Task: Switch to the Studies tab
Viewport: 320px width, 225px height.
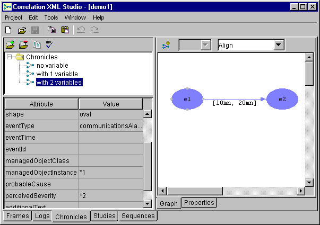Action: click(103, 216)
